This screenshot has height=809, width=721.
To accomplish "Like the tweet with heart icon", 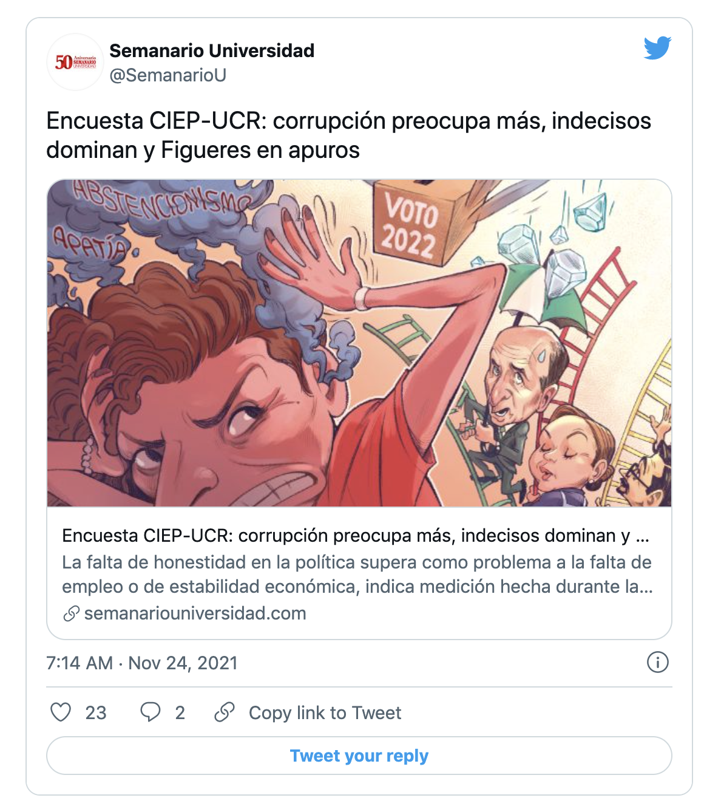I will point(61,712).
